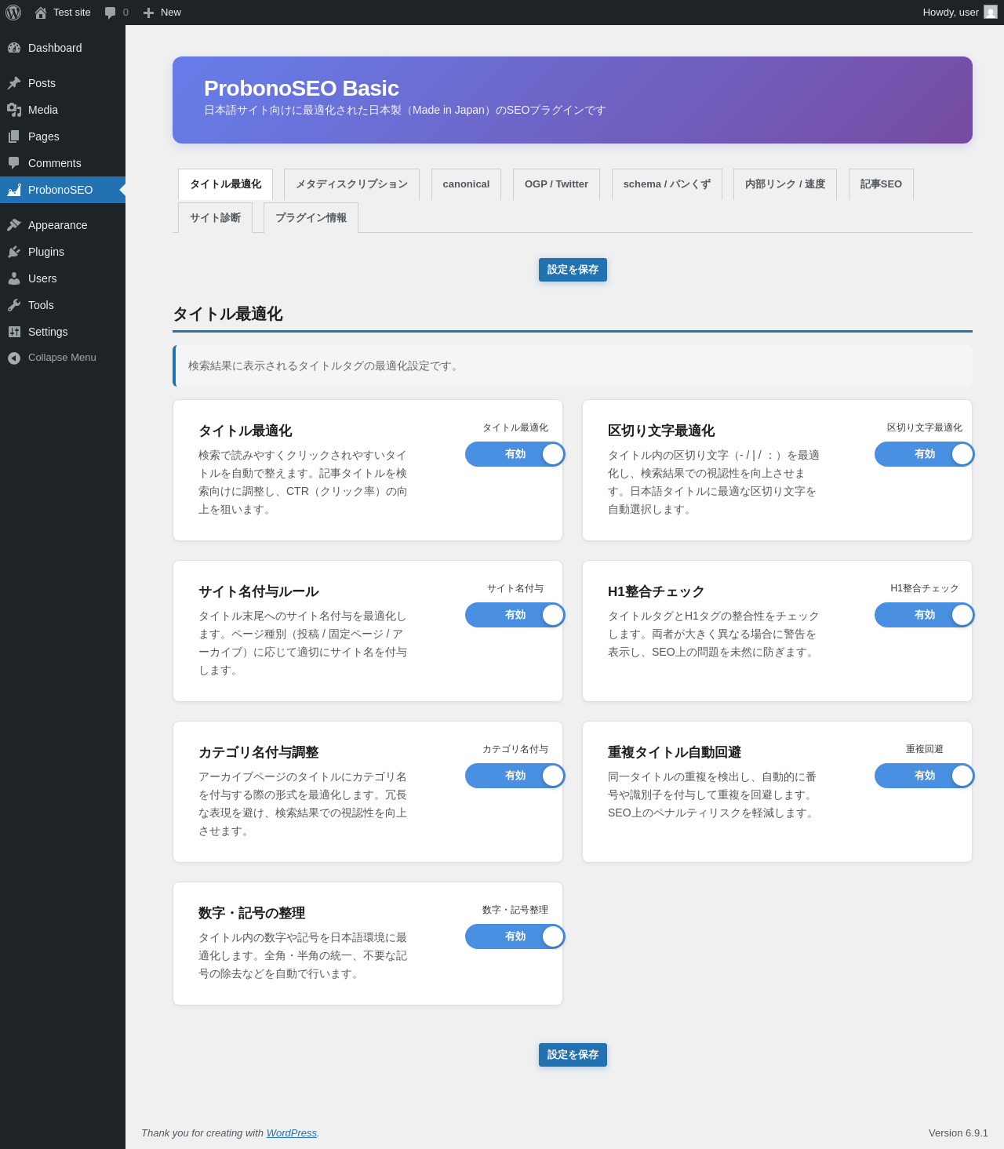Toggle the H1整合チェック switch
Image resolution: width=1004 pixels, height=1149 pixels.
925,615
